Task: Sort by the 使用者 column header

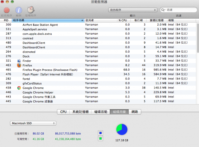Action: point(101,20)
